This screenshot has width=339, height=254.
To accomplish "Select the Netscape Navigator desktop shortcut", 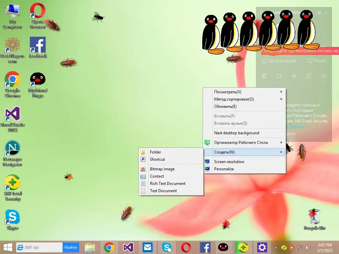I will coord(13,153).
